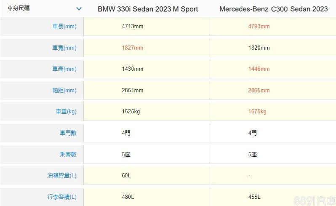
Task: Click the 油箱容量(L) row label
Action: (x=62, y=175)
